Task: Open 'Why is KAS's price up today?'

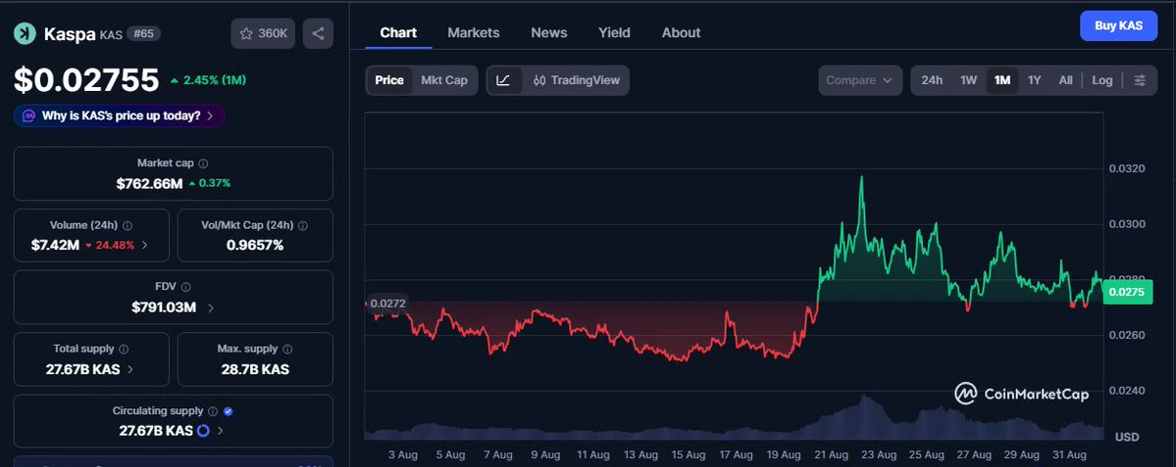Action: tap(119, 116)
